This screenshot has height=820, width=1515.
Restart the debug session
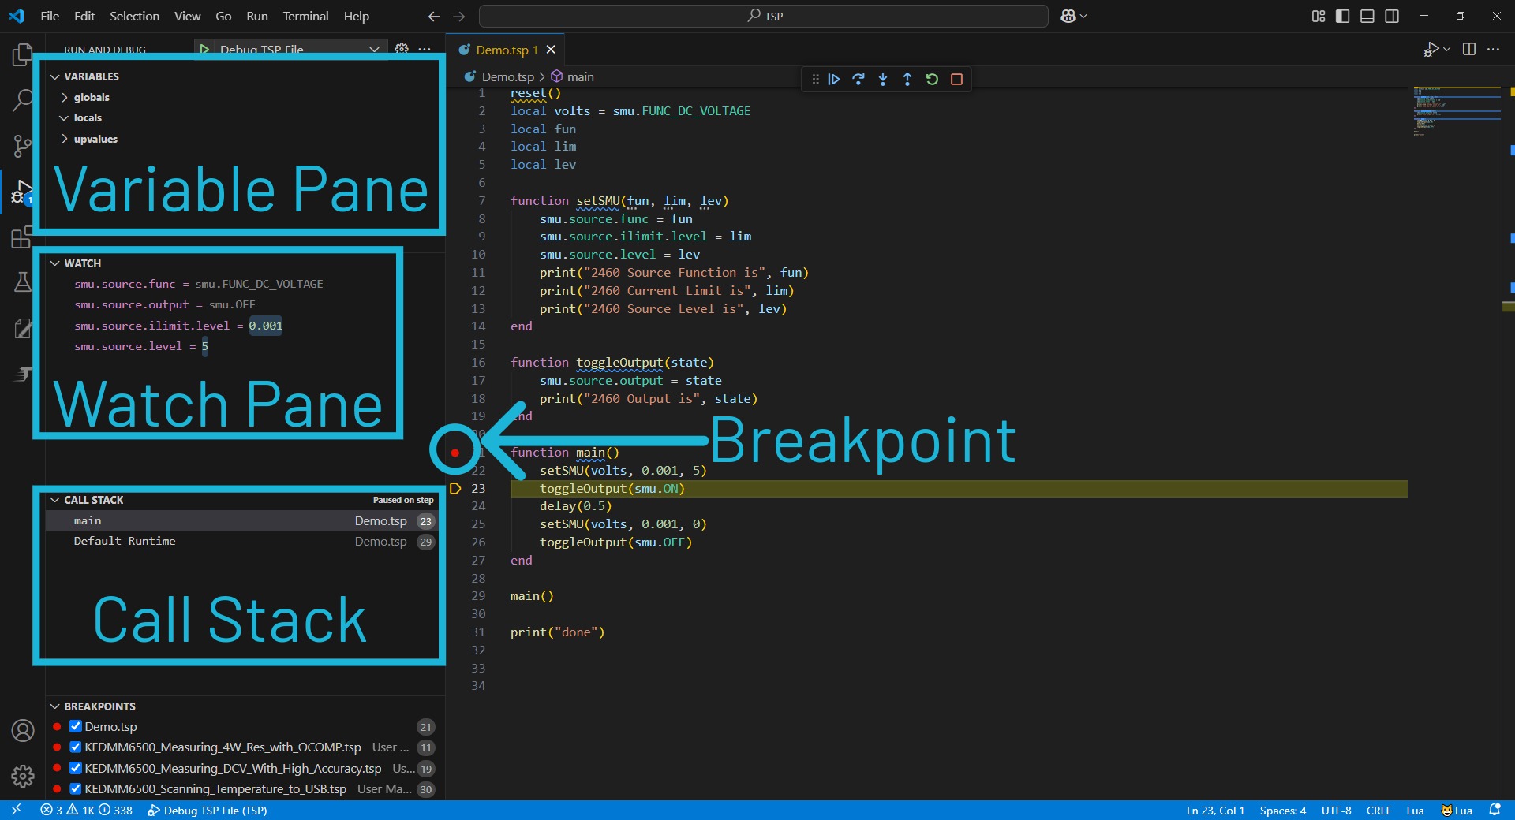(933, 79)
